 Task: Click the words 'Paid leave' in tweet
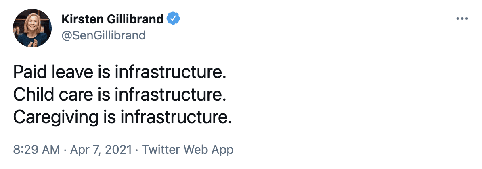click(x=53, y=72)
